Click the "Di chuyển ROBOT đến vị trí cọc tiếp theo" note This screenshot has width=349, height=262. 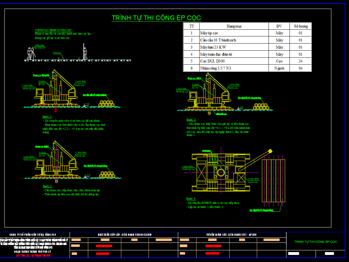point(213,203)
